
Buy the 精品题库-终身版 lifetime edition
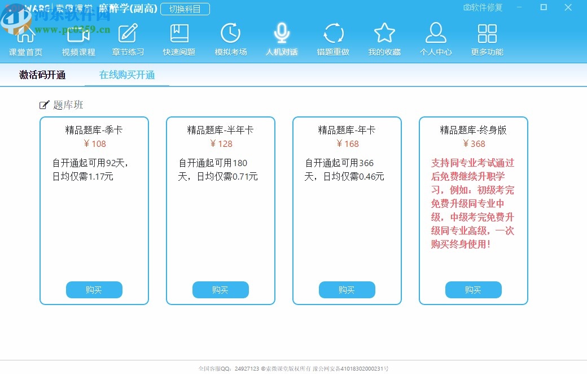click(x=474, y=290)
